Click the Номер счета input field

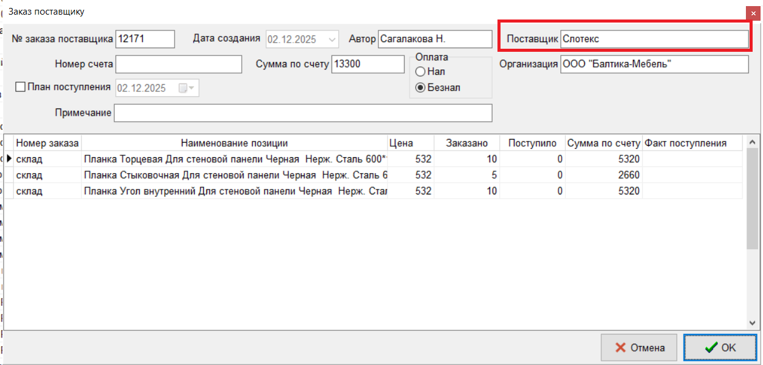(x=179, y=64)
